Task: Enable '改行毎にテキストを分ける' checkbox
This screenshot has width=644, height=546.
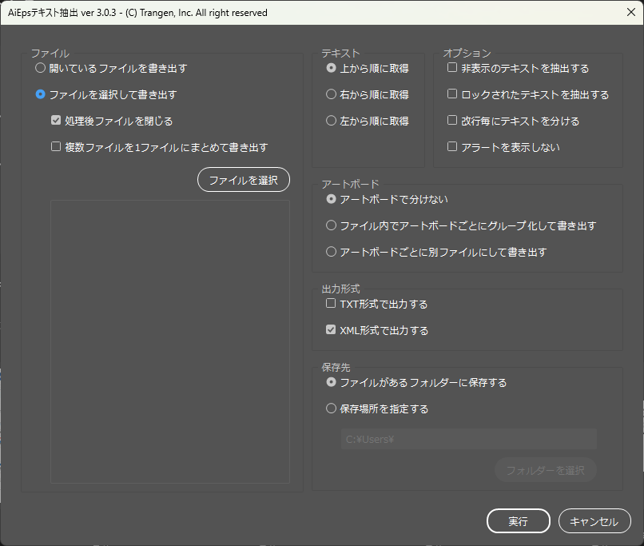Action: pos(452,120)
